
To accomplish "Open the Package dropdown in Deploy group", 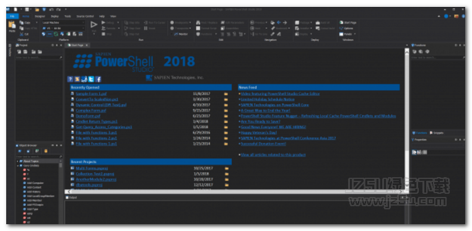I will 304,22.
